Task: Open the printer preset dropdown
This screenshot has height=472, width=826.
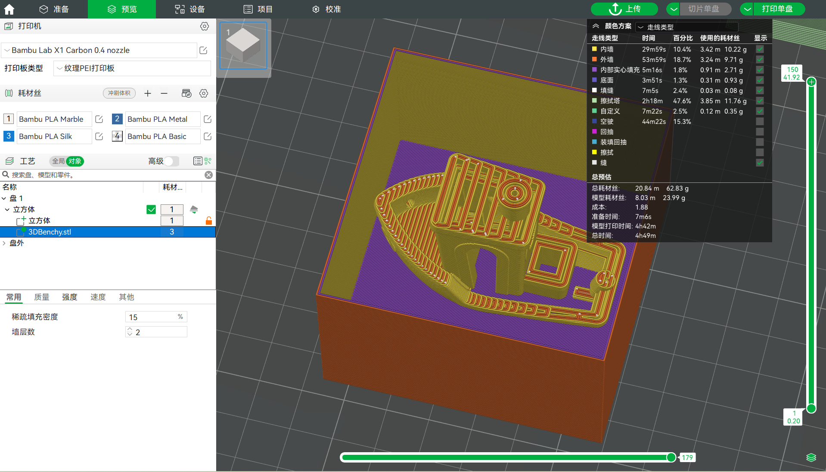Action: tap(99, 50)
